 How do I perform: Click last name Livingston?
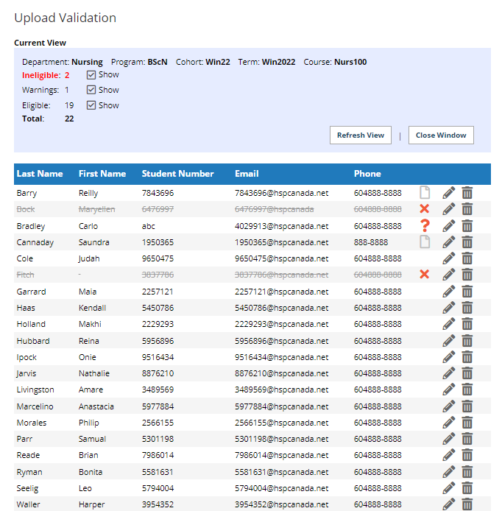(x=35, y=390)
